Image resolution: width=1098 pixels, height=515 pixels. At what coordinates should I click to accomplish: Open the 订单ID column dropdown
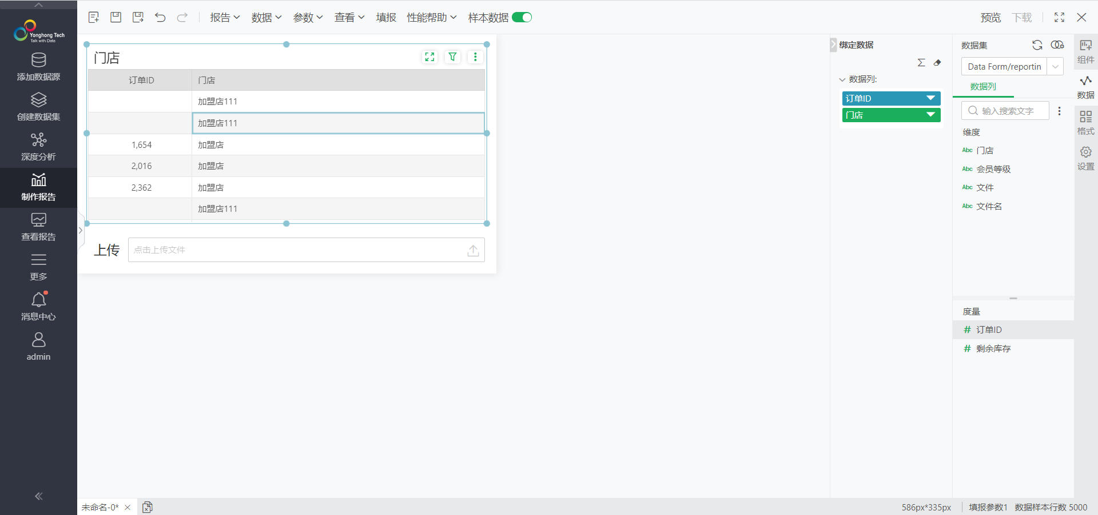coord(930,98)
